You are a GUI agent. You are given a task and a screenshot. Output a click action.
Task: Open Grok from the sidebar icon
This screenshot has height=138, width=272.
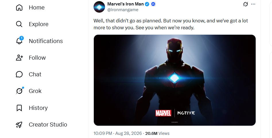point(20,91)
